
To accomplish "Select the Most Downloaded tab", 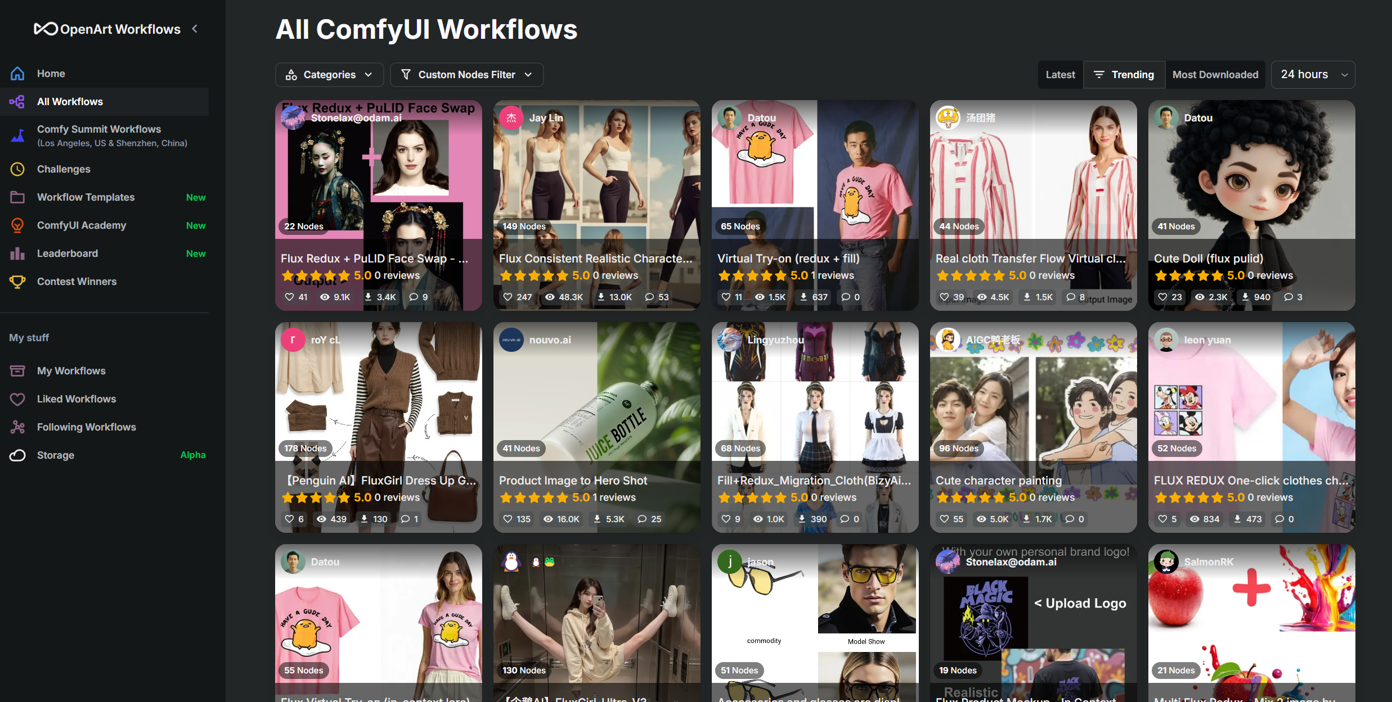I will [1215, 75].
